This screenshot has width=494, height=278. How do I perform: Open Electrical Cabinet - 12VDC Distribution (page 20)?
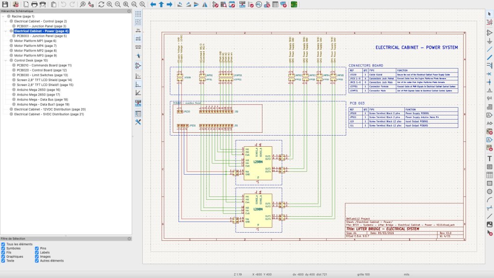click(x=50, y=109)
